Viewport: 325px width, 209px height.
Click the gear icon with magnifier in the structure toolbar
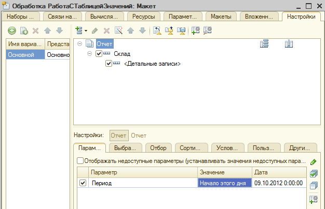pos(208,31)
